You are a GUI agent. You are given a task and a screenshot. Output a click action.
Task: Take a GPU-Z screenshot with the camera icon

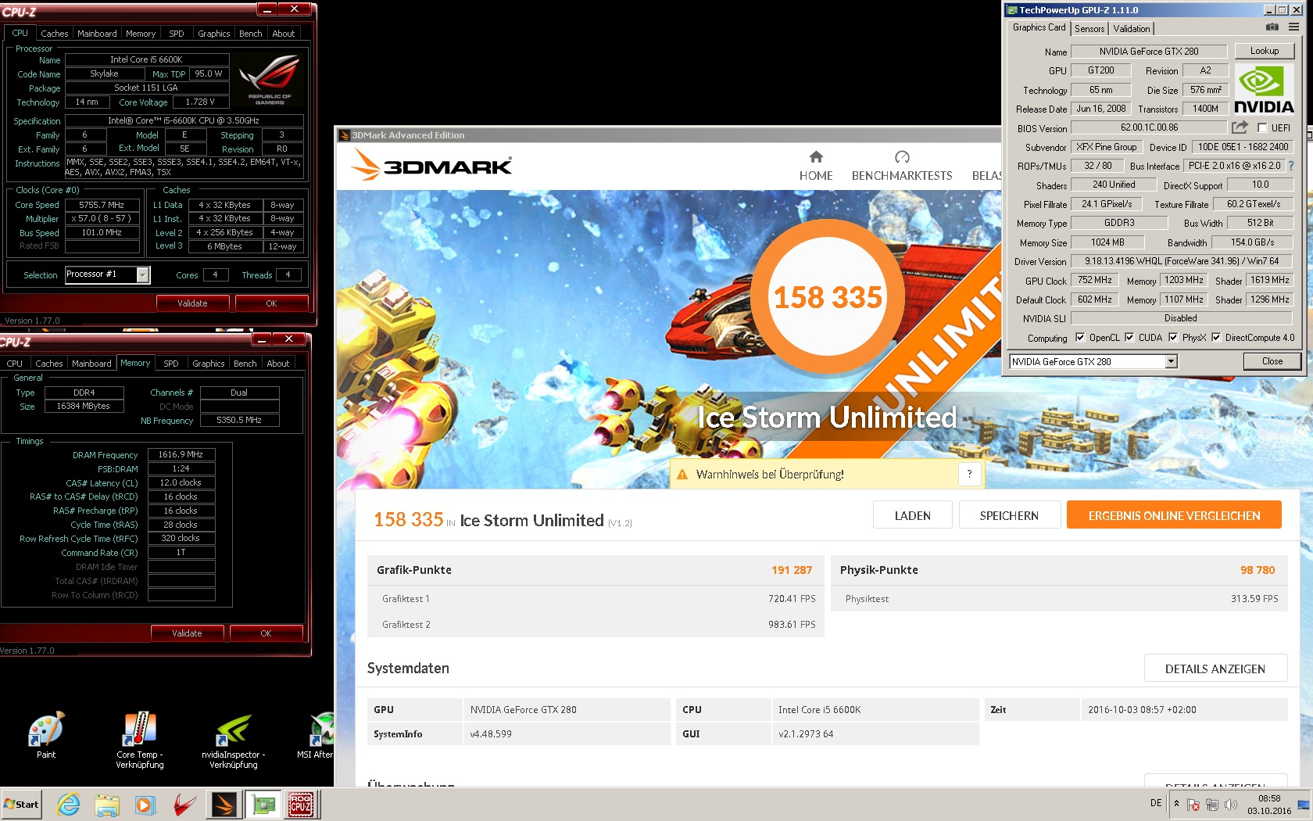[x=1272, y=27]
